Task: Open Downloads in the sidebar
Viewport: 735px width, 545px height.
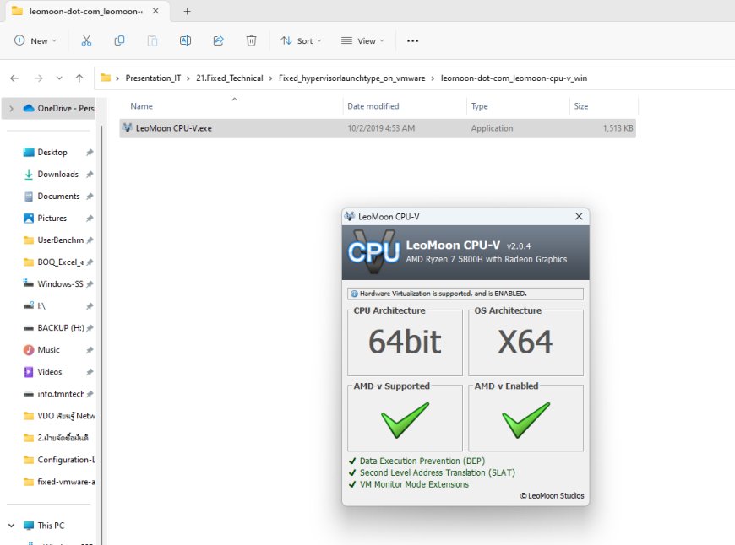Action: 57,174
